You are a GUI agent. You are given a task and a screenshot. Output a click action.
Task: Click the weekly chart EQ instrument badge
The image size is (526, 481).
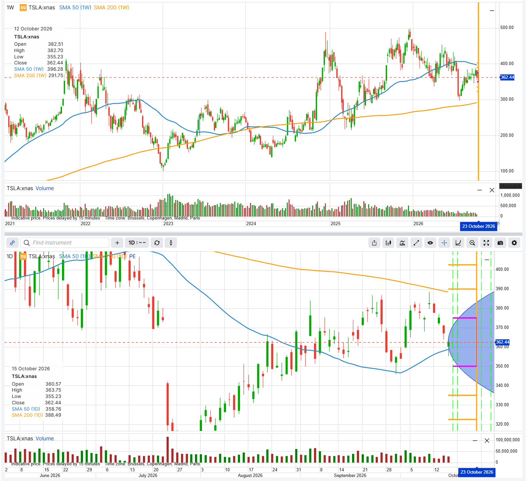coord(23,7)
